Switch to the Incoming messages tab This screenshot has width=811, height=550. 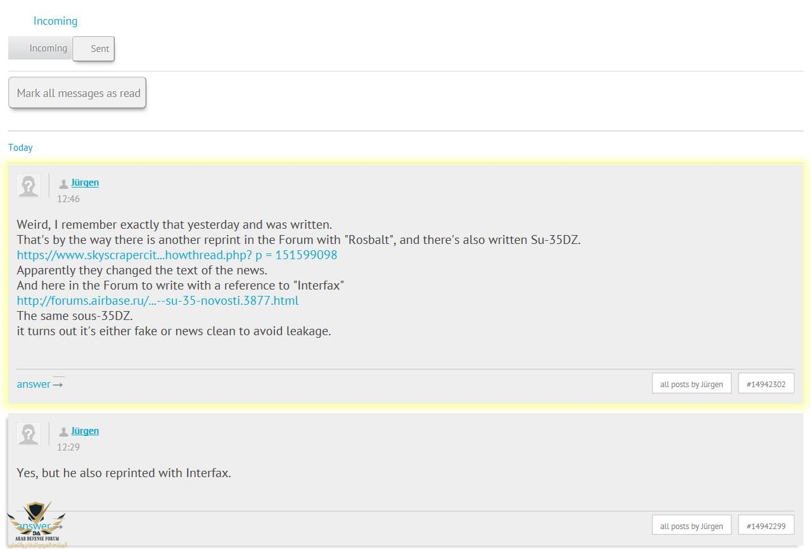pos(40,48)
